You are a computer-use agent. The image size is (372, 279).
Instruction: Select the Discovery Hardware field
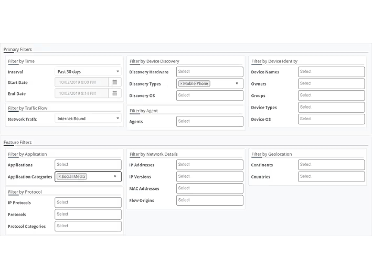210,72
